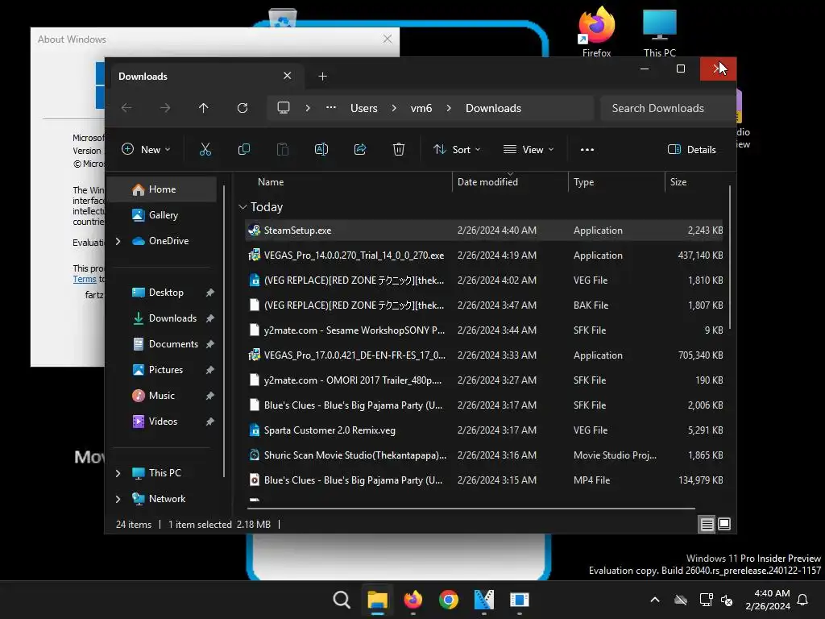Screen dimensions: 825x619
Task: Toggle the Details pane button
Action: (x=692, y=149)
